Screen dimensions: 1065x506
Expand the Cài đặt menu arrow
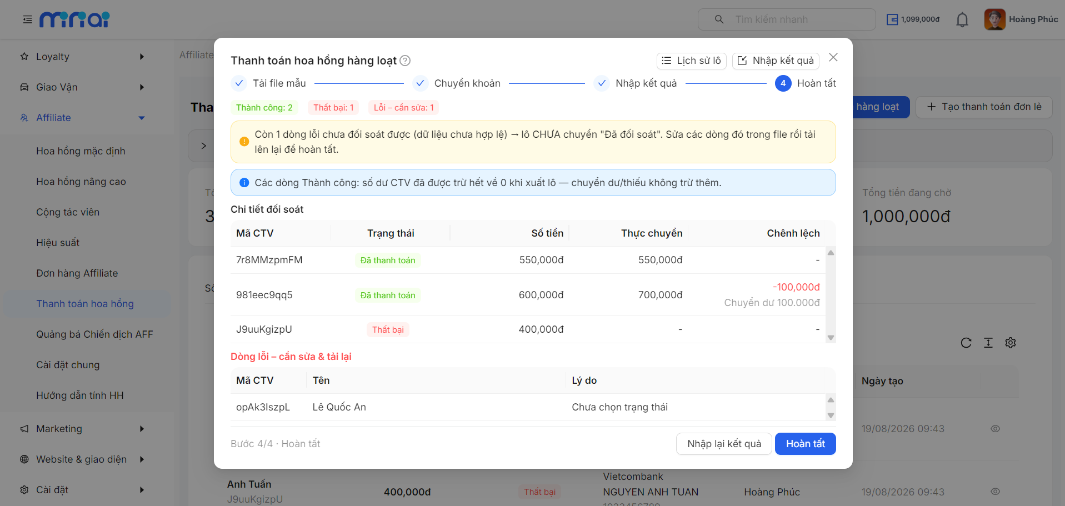click(142, 490)
